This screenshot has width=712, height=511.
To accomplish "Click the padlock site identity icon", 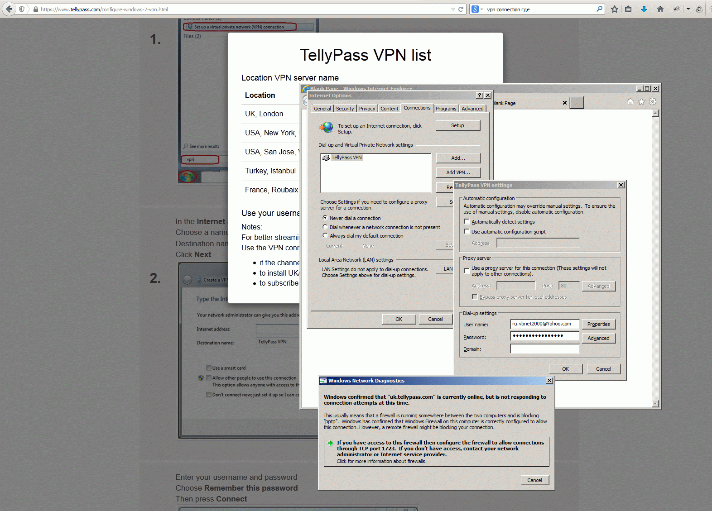I will tap(36, 9).
